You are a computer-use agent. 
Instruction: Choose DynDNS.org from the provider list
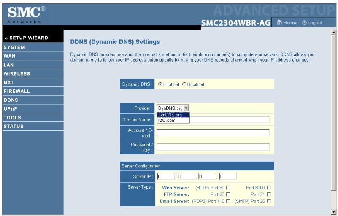(x=173, y=115)
